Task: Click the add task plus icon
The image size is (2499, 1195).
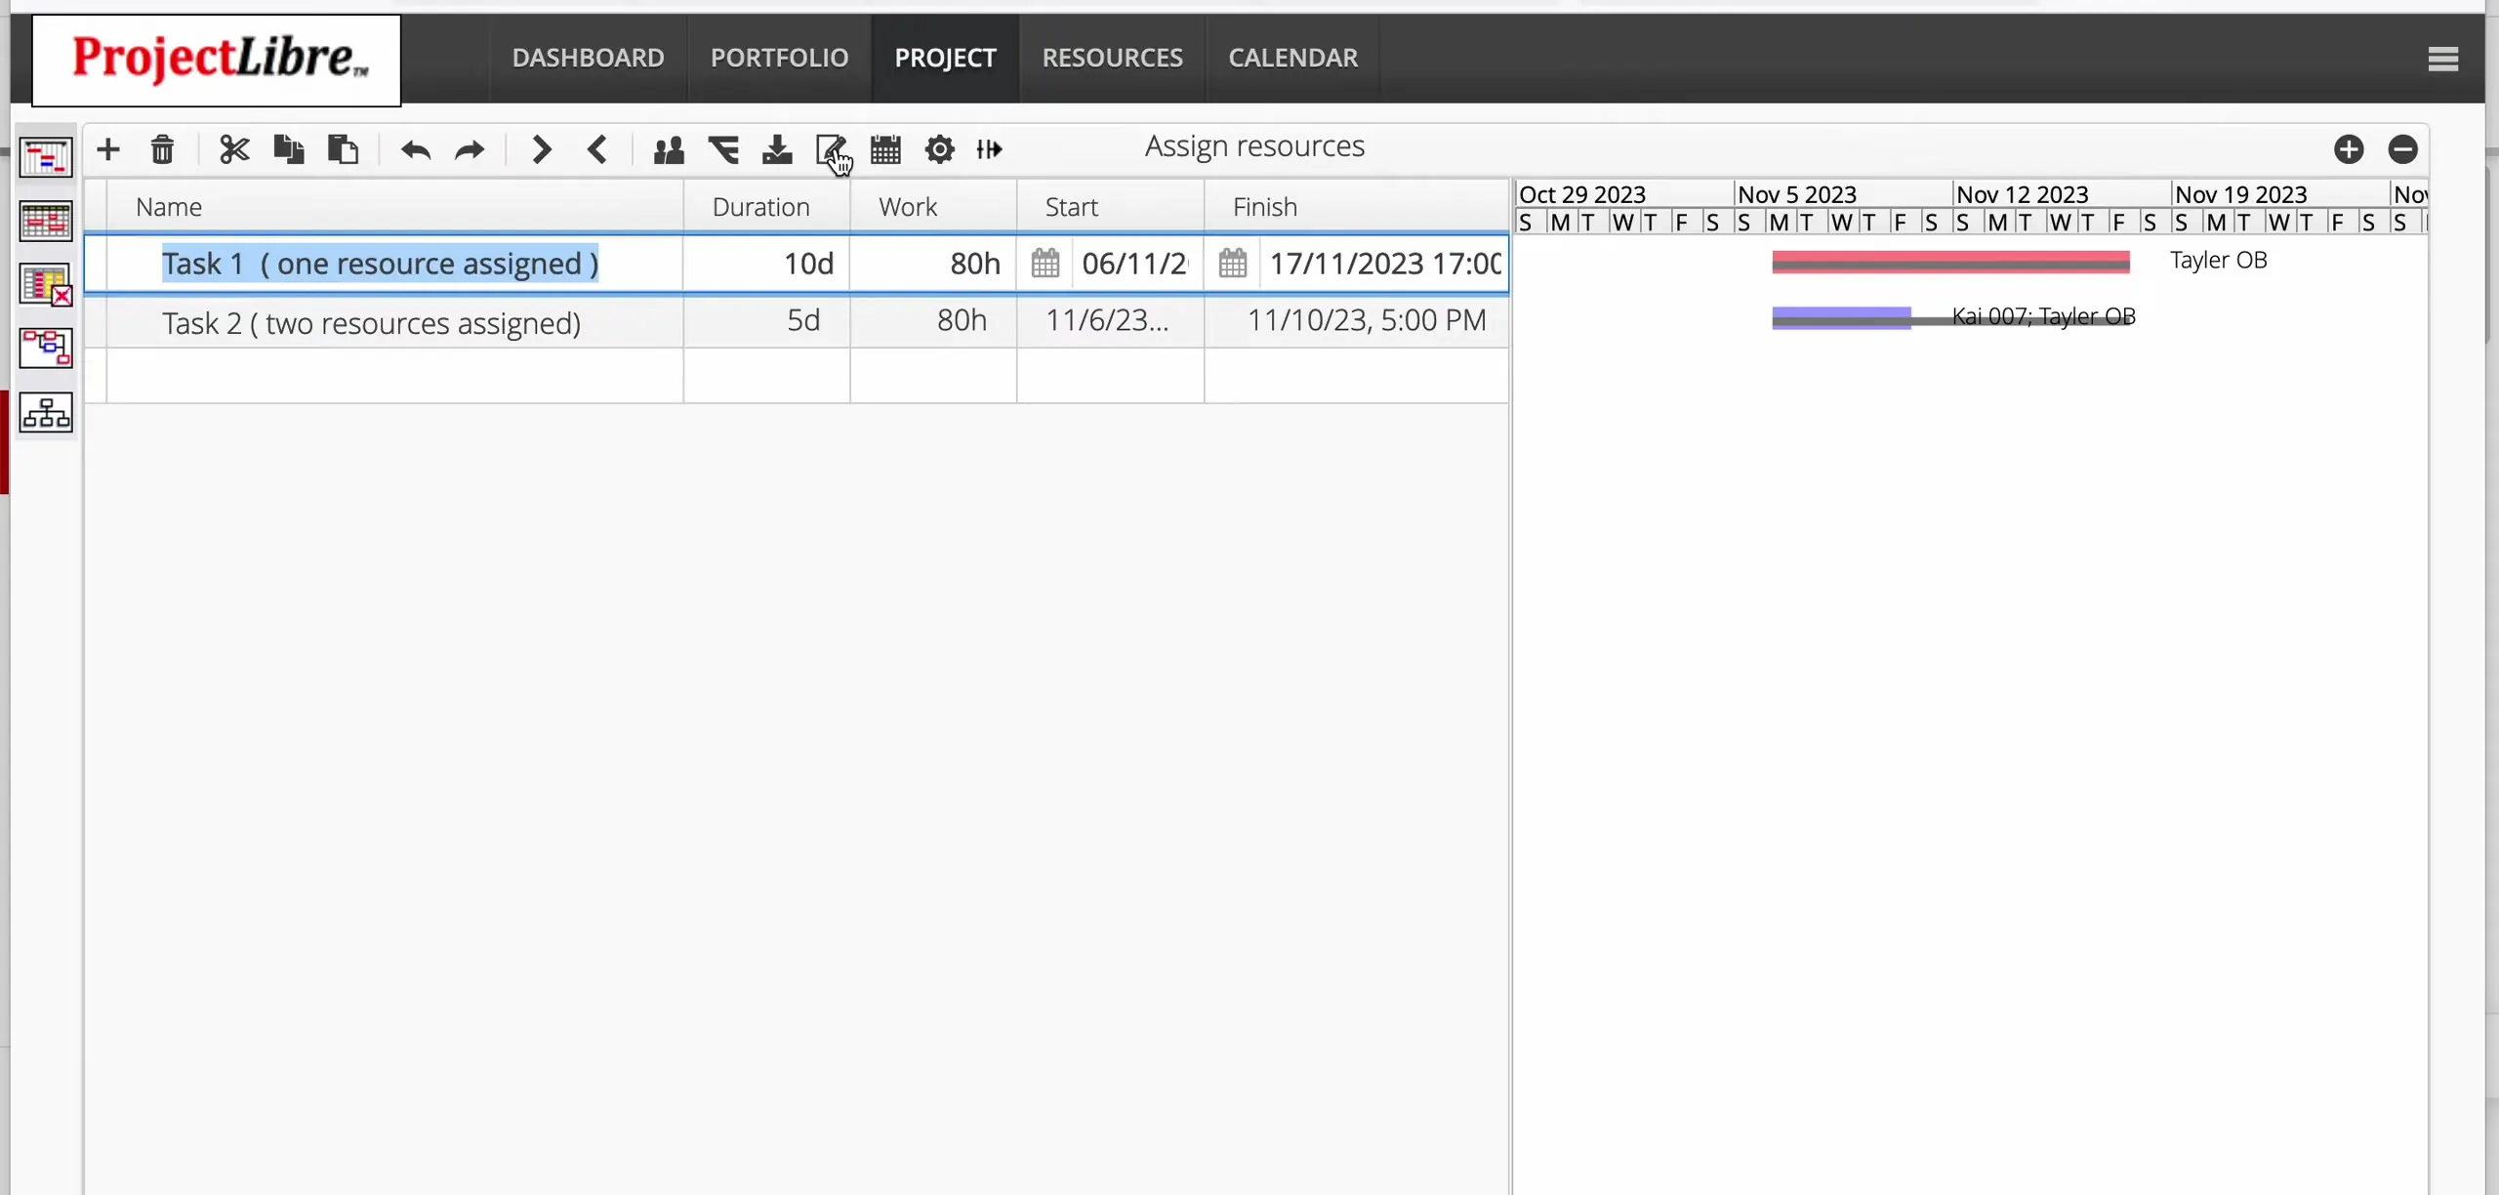Action: coord(108,149)
